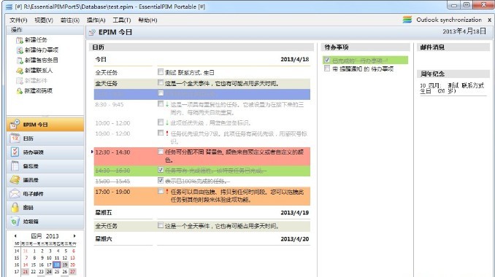495x277 pixels.
Task: Uncheck the 15:00 - 15:45 completed task
Action: click(x=161, y=181)
